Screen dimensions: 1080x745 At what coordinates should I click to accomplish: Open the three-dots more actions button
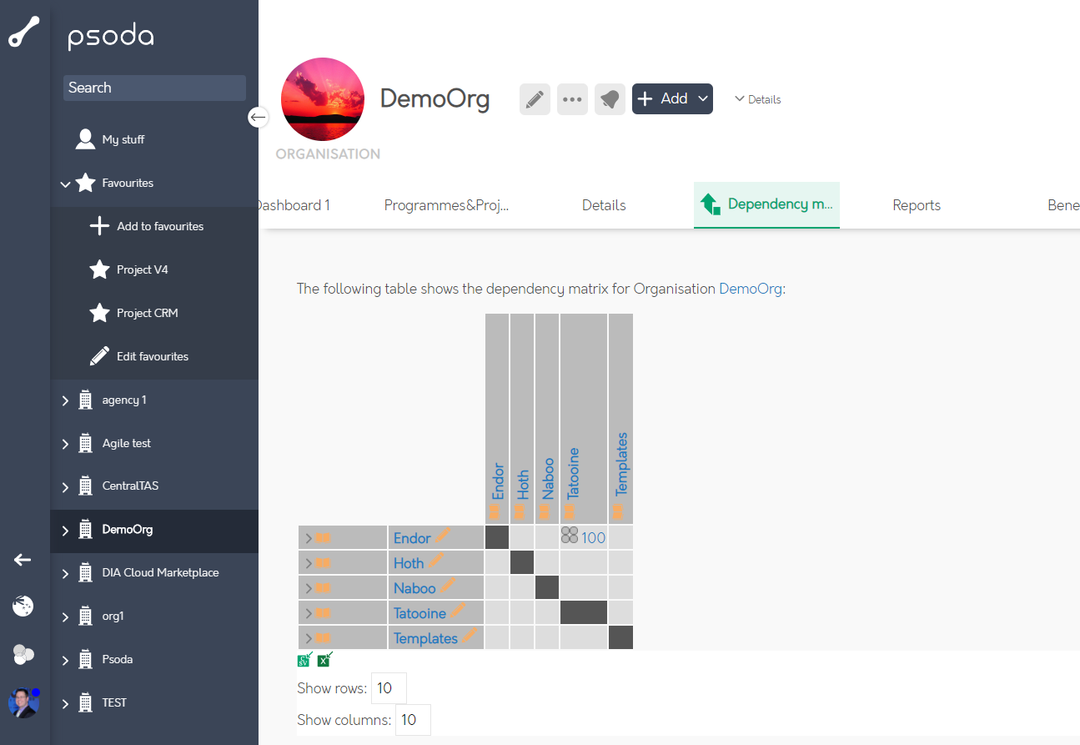pyautogui.click(x=572, y=99)
